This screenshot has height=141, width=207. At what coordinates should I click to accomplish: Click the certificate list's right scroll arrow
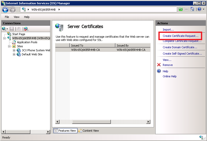point(148,122)
